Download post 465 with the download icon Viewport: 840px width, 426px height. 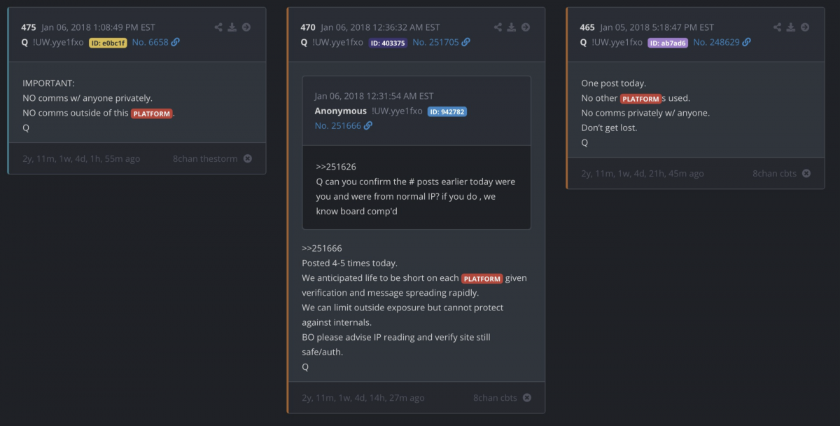tap(791, 27)
